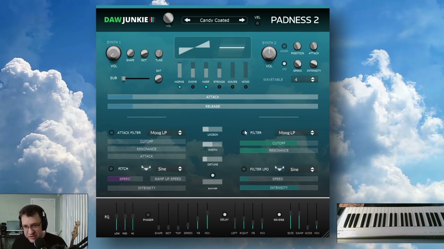Toggle the REVERB effect

point(279,214)
